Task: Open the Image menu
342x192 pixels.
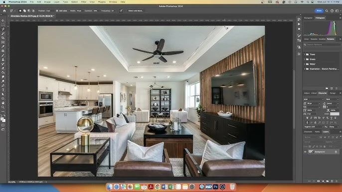Action: pos(47,2)
